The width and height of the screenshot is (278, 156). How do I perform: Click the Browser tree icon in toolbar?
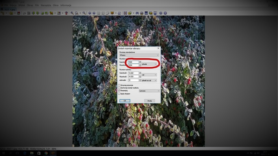click(3, 13)
